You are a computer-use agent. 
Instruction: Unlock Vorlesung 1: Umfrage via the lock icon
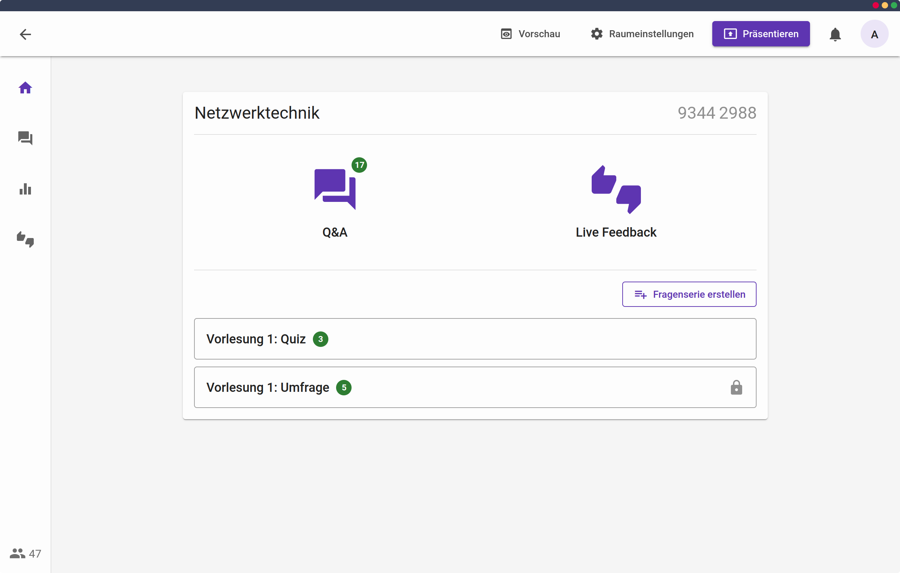coord(736,388)
